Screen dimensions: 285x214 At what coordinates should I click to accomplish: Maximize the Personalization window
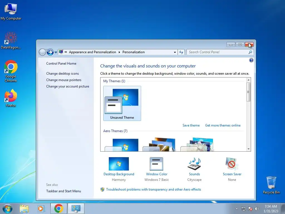pos(240,45)
